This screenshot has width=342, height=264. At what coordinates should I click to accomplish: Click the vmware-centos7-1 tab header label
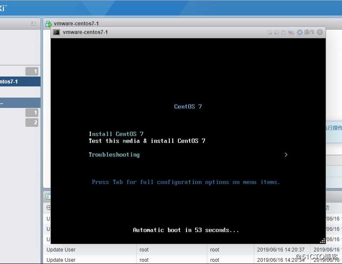[76, 24]
